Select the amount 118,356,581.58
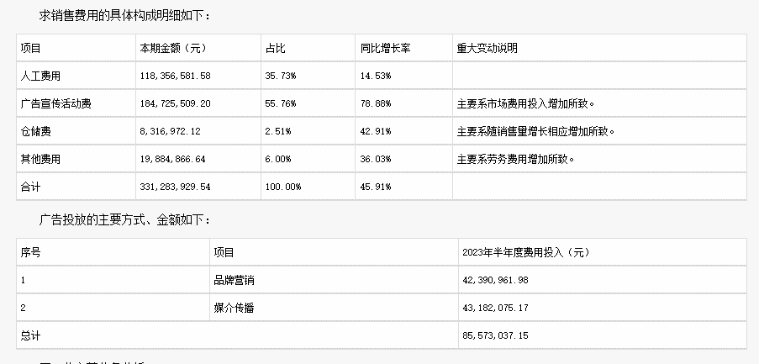Viewport: 759px width, 364px height. 175,76
